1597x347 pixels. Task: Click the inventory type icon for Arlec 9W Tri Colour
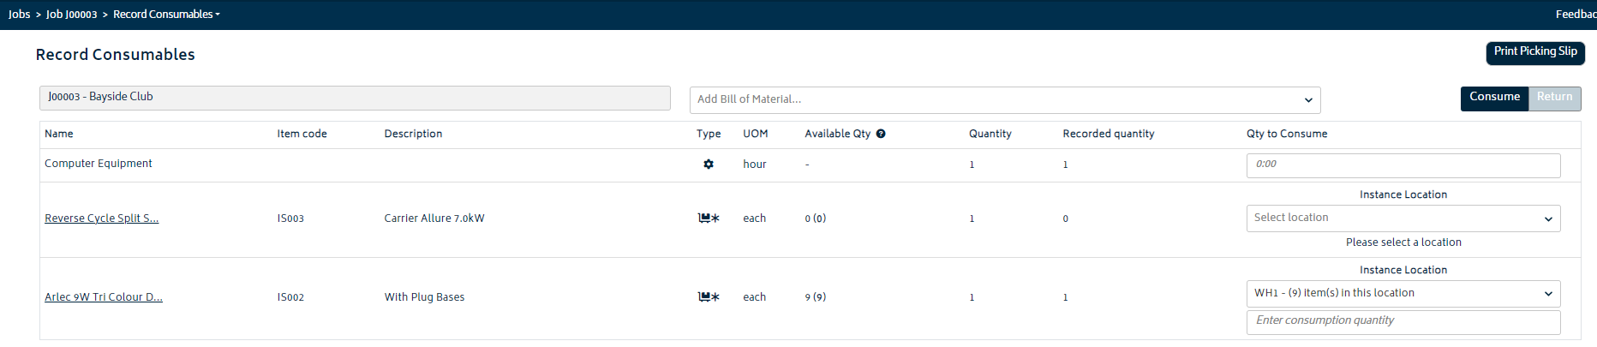point(709,297)
